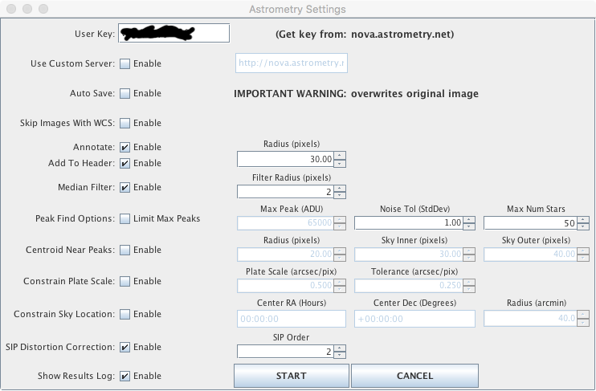Decrease the Filter Radius spinner value
This screenshot has width=596, height=391.
click(341, 195)
